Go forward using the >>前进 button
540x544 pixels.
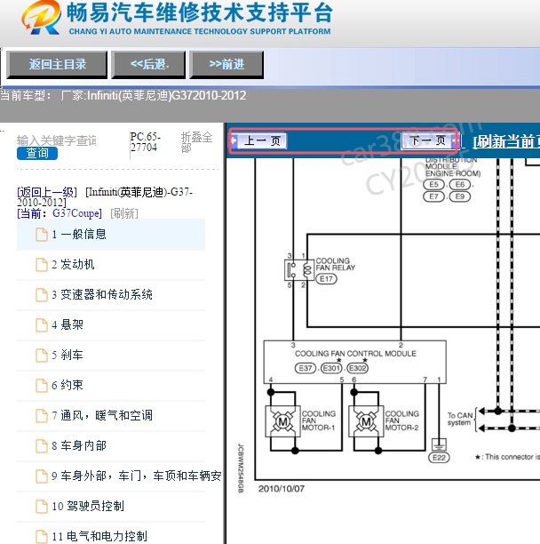tap(226, 65)
